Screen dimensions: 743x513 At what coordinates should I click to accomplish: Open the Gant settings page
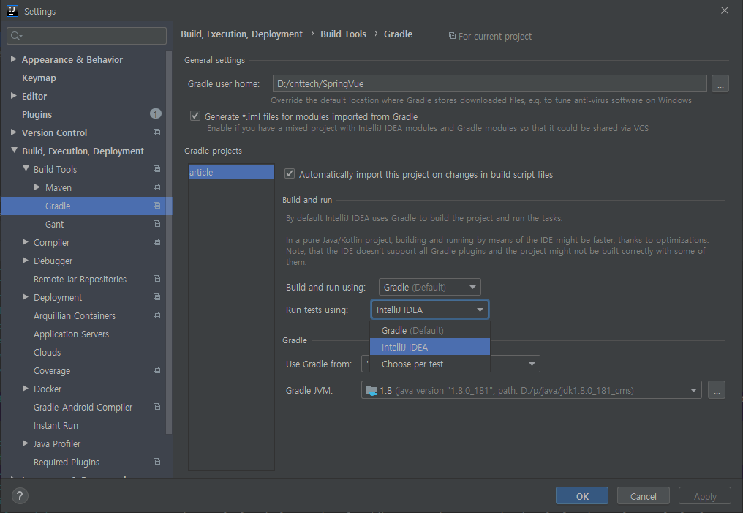click(55, 224)
